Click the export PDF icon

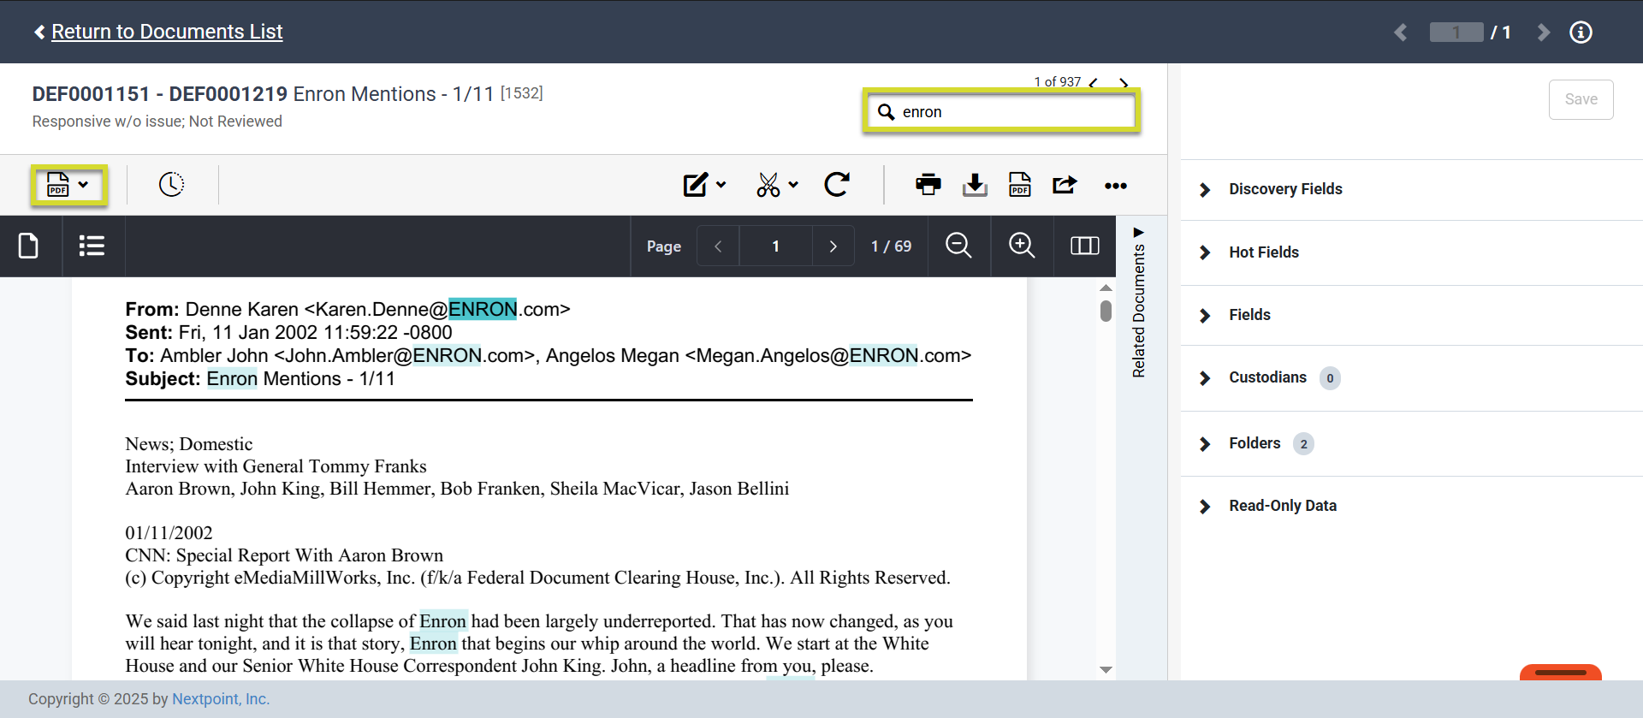click(1020, 185)
